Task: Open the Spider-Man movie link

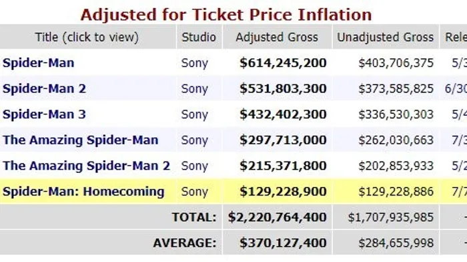Action: 39,63
